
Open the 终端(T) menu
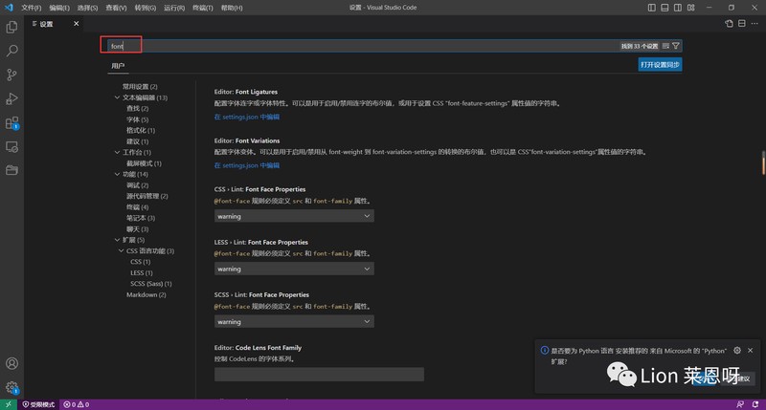pos(202,8)
